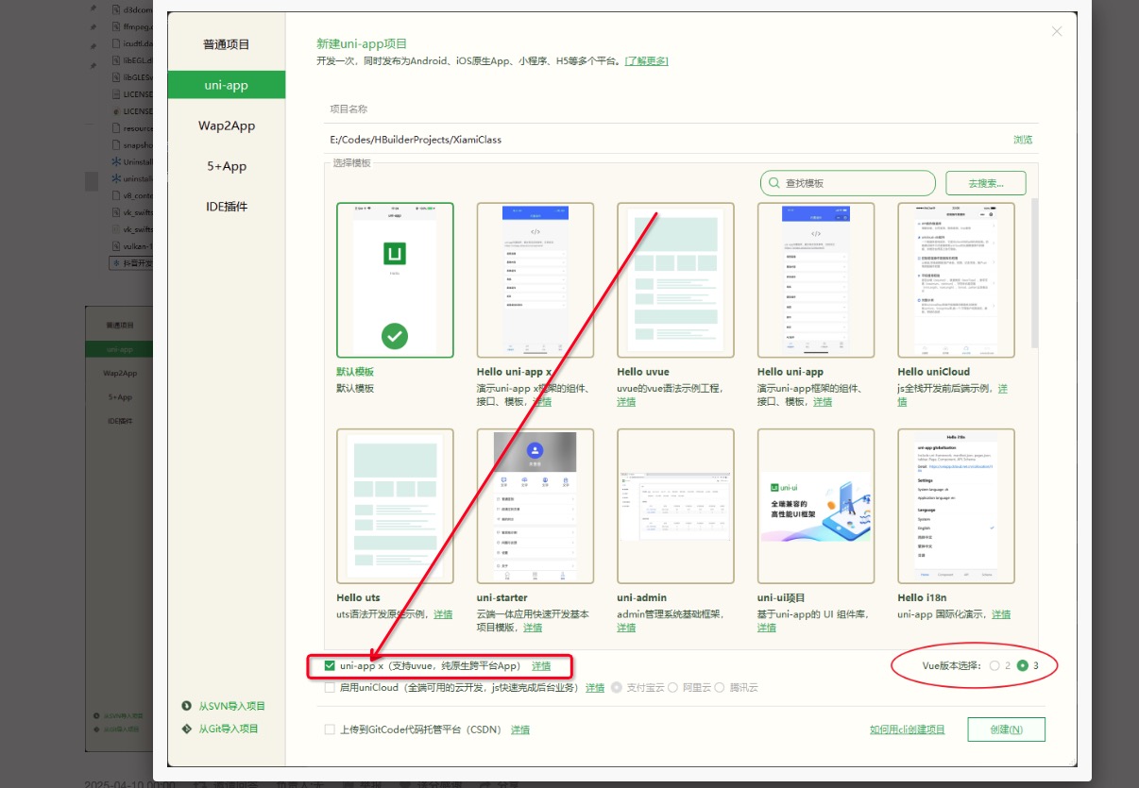The width and height of the screenshot is (1139, 788).
Task: Open the IDE插件 project type
Action: pyautogui.click(x=227, y=207)
